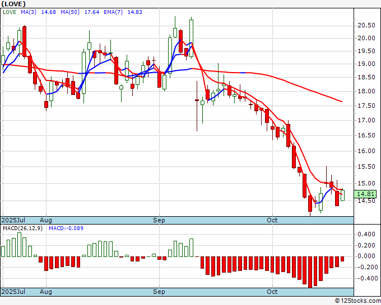The width and height of the screenshot is (381, 305).
Task: Click 2025Jul on price chart axis
Action: [x=13, y=220]
